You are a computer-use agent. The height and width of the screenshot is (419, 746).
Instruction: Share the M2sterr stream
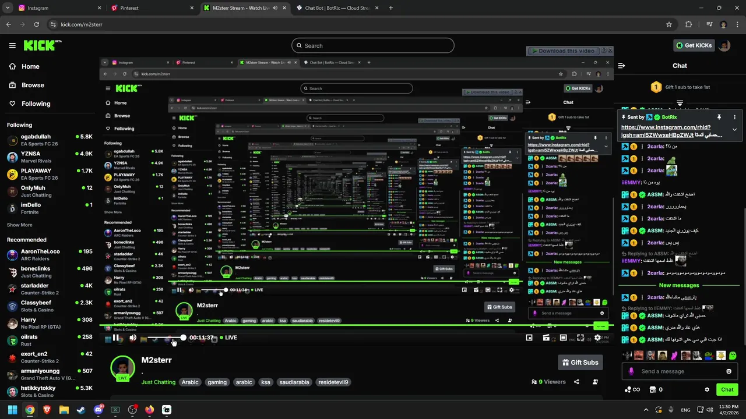[576, 382]
